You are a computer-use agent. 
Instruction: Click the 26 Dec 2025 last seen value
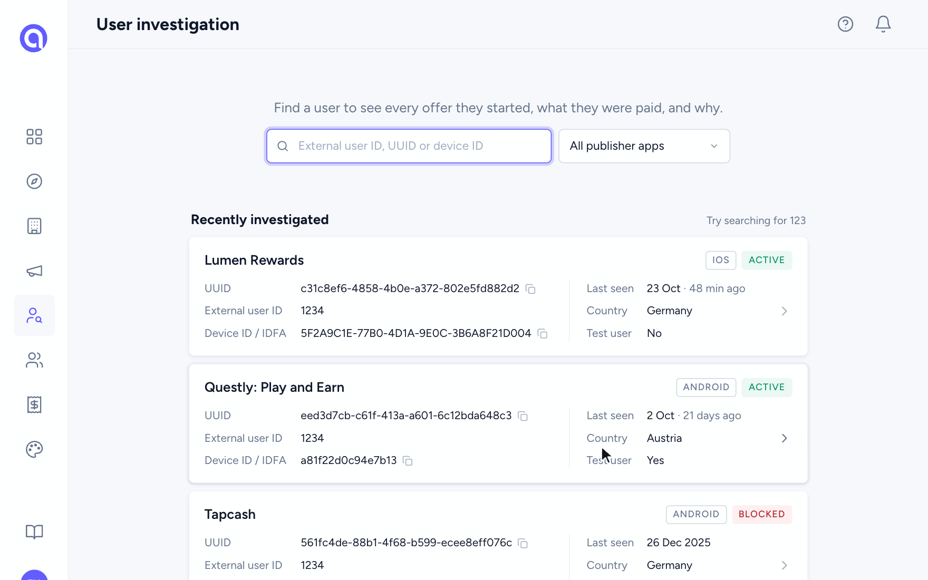[679, 543]
